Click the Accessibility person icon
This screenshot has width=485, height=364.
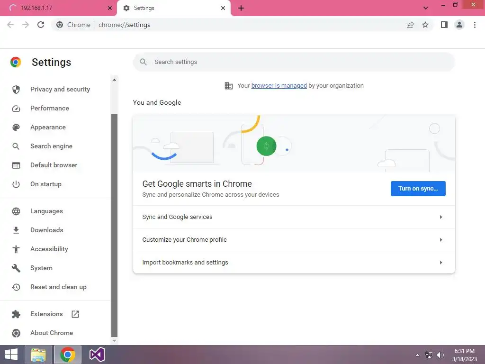tap(16, 249)
